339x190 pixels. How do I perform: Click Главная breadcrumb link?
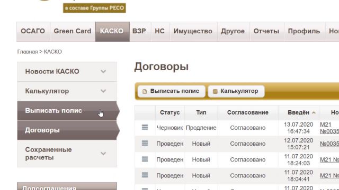click(28, 52)
